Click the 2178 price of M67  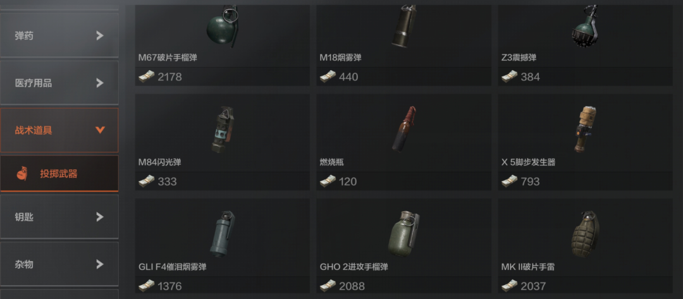pos(170,77)
